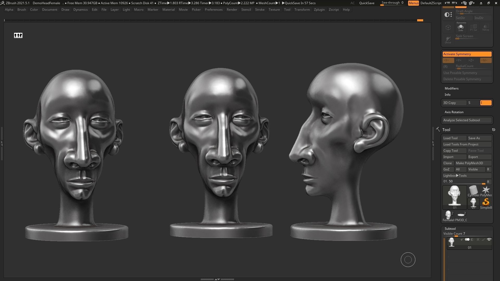This screenshot has width=500, height=281.
Task: Expand the Axis Rotation section
Action: coord(454,112)
